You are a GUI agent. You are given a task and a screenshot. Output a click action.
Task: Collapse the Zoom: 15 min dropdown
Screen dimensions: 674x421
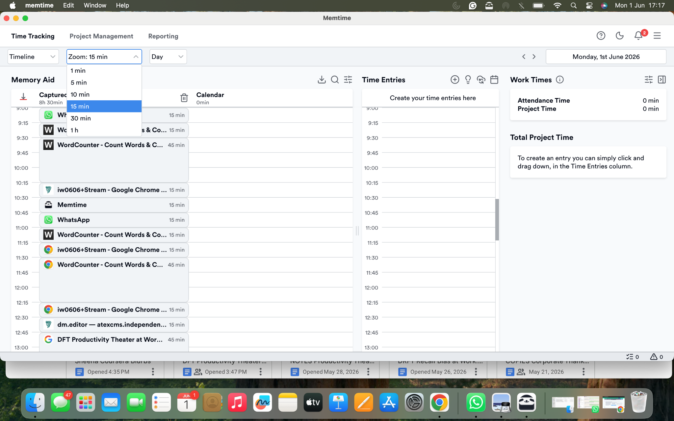pyautogui.click(x=104, y=57)
